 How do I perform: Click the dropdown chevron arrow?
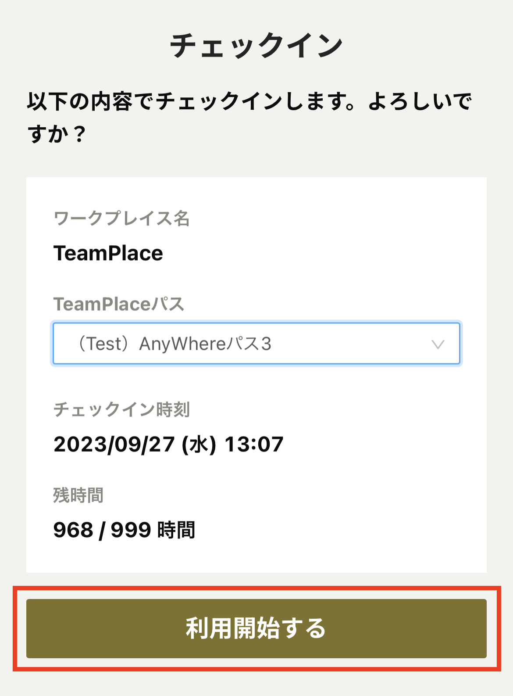tap(438, 344)
